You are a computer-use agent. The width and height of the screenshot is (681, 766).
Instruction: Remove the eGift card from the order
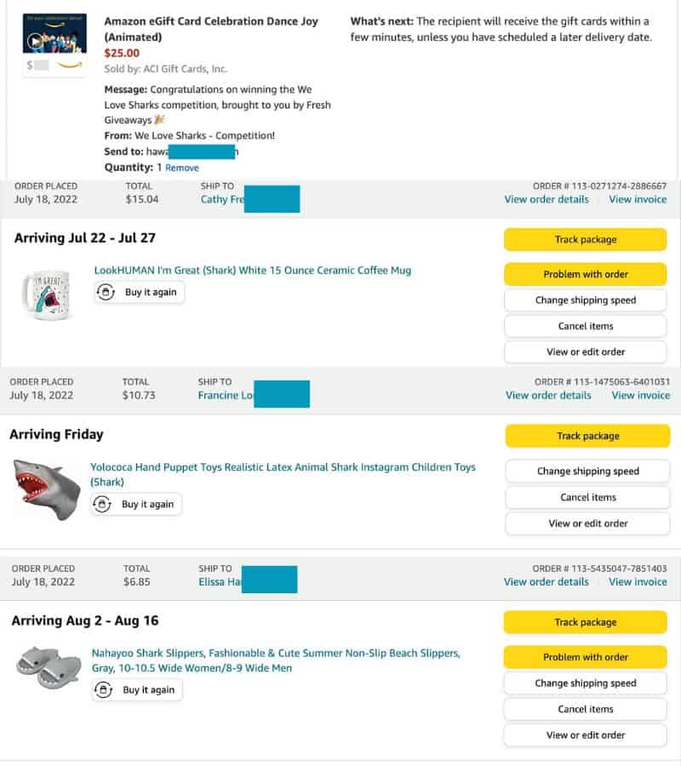point(182,168)
